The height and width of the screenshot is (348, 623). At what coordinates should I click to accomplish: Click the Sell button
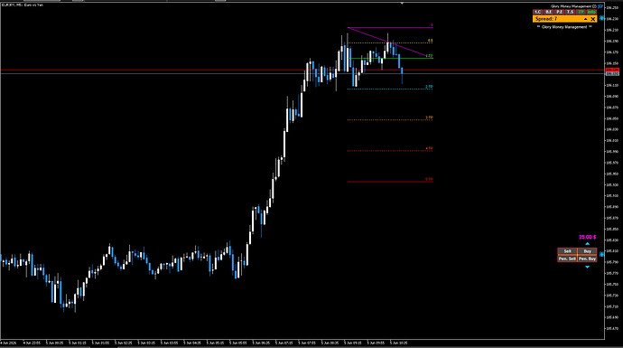tap(567, 251)
